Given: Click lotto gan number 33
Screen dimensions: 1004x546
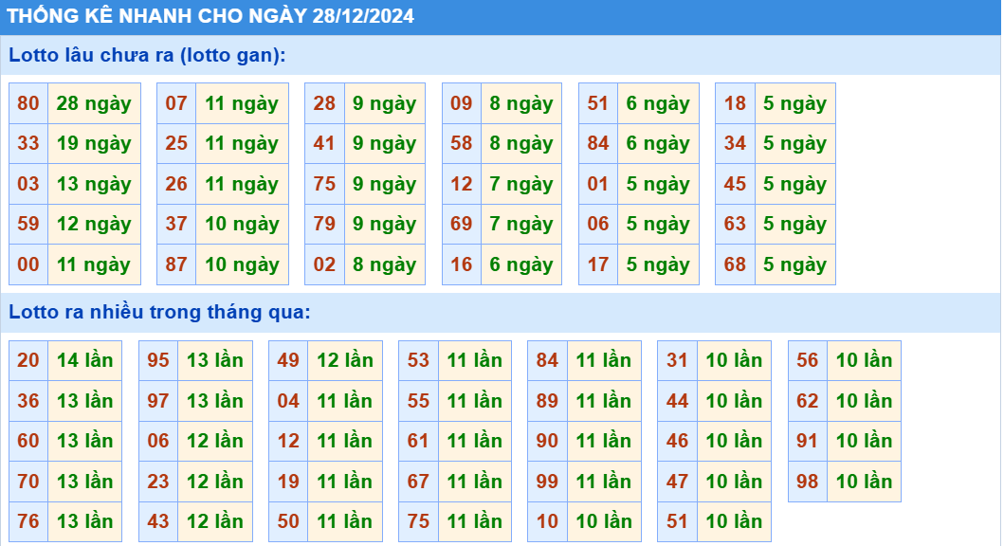Looking at the screenshot, I should click(x=28, y=143).
